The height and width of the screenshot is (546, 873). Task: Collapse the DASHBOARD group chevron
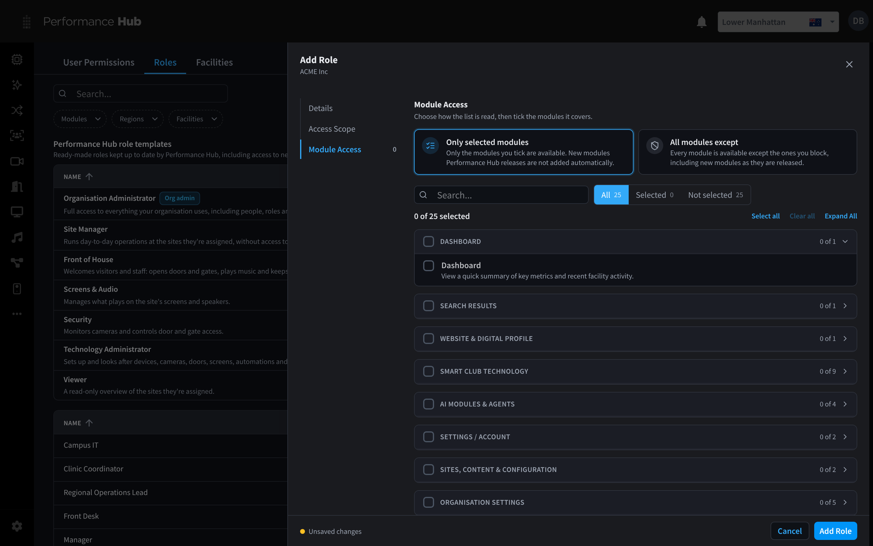tap(845, 241)
